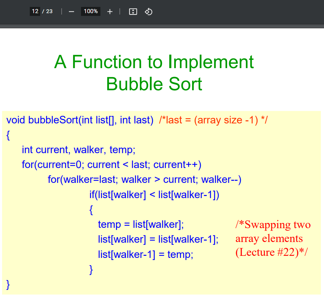Screen dimensions: 324x298
Task: Click the outer for loop with current
Action: [x=112, y=165]
